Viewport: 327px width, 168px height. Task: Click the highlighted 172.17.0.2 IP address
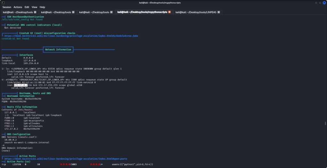(x=20, y=85)
